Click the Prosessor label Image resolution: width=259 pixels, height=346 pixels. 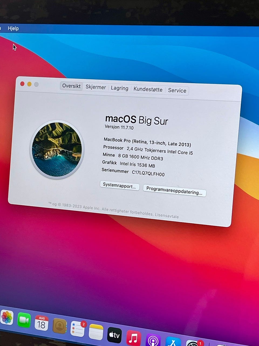[113, 148]
